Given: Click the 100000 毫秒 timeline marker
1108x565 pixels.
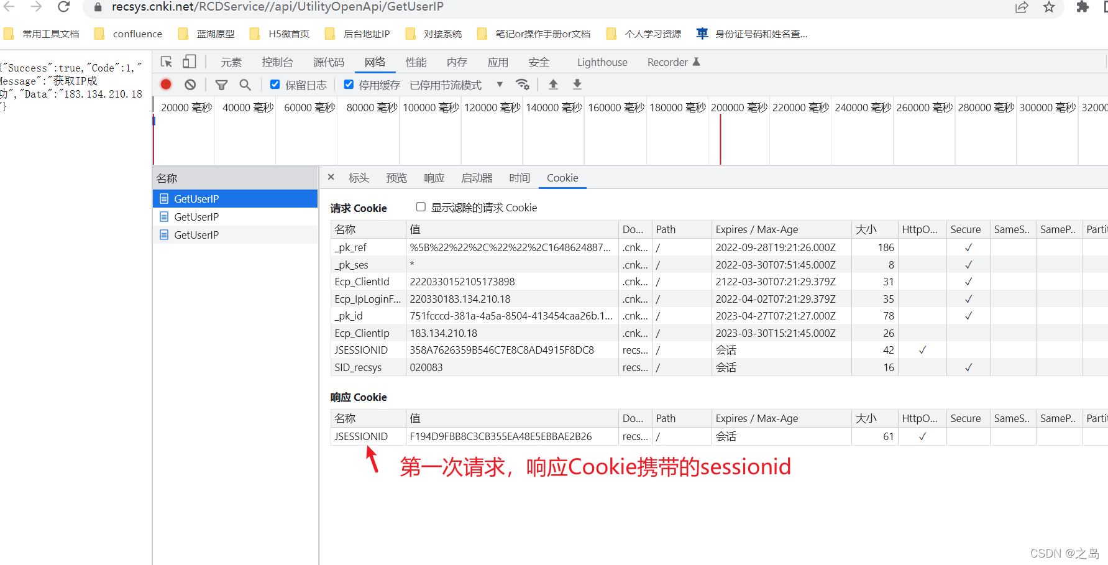Looking at the screenshot, I should pyautogui.click(x=431, y=108).
